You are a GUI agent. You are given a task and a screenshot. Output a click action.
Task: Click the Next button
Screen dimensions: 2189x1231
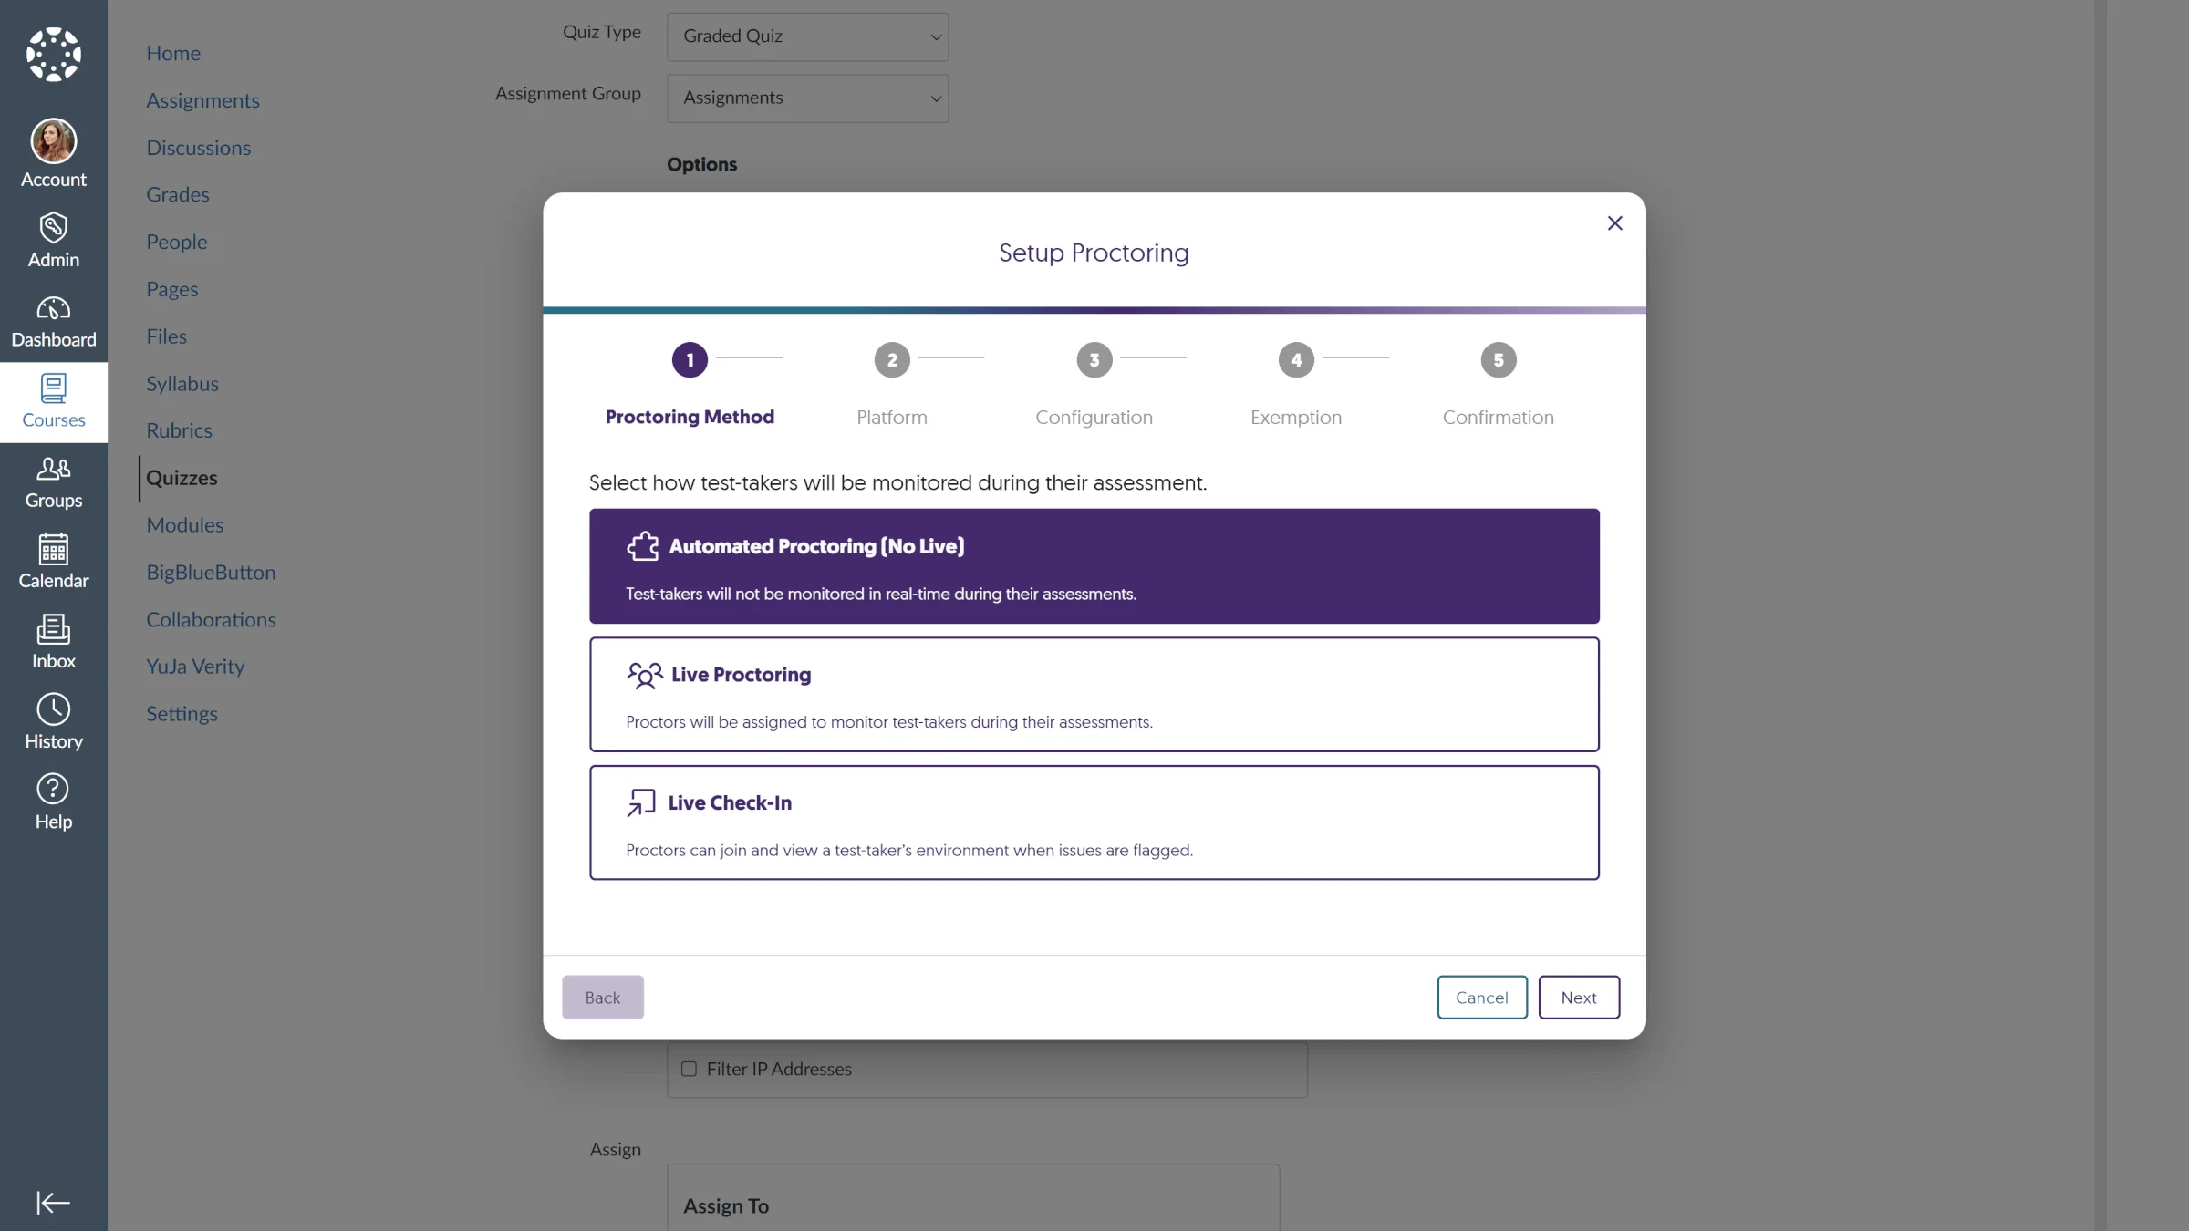click(1578, 998)
